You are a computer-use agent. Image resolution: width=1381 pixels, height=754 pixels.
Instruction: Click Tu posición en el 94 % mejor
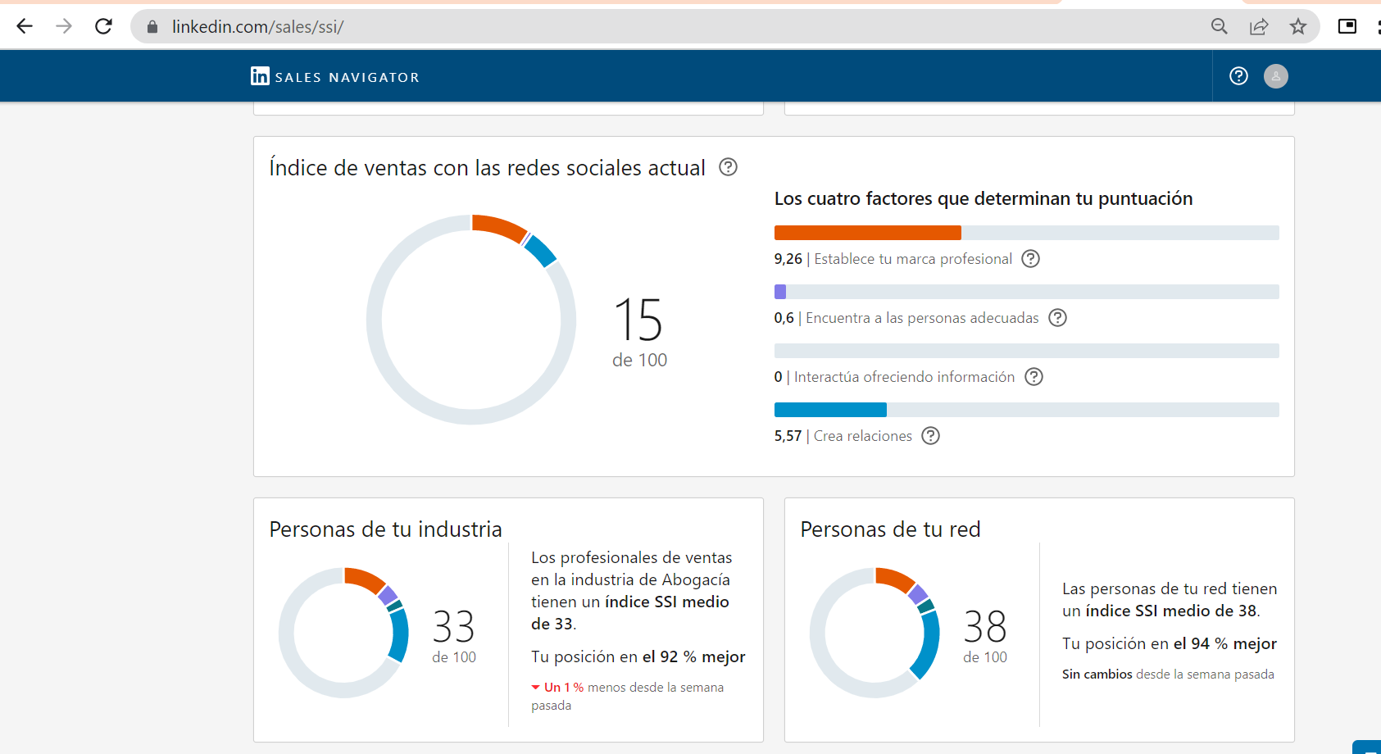coord(1170,643)
